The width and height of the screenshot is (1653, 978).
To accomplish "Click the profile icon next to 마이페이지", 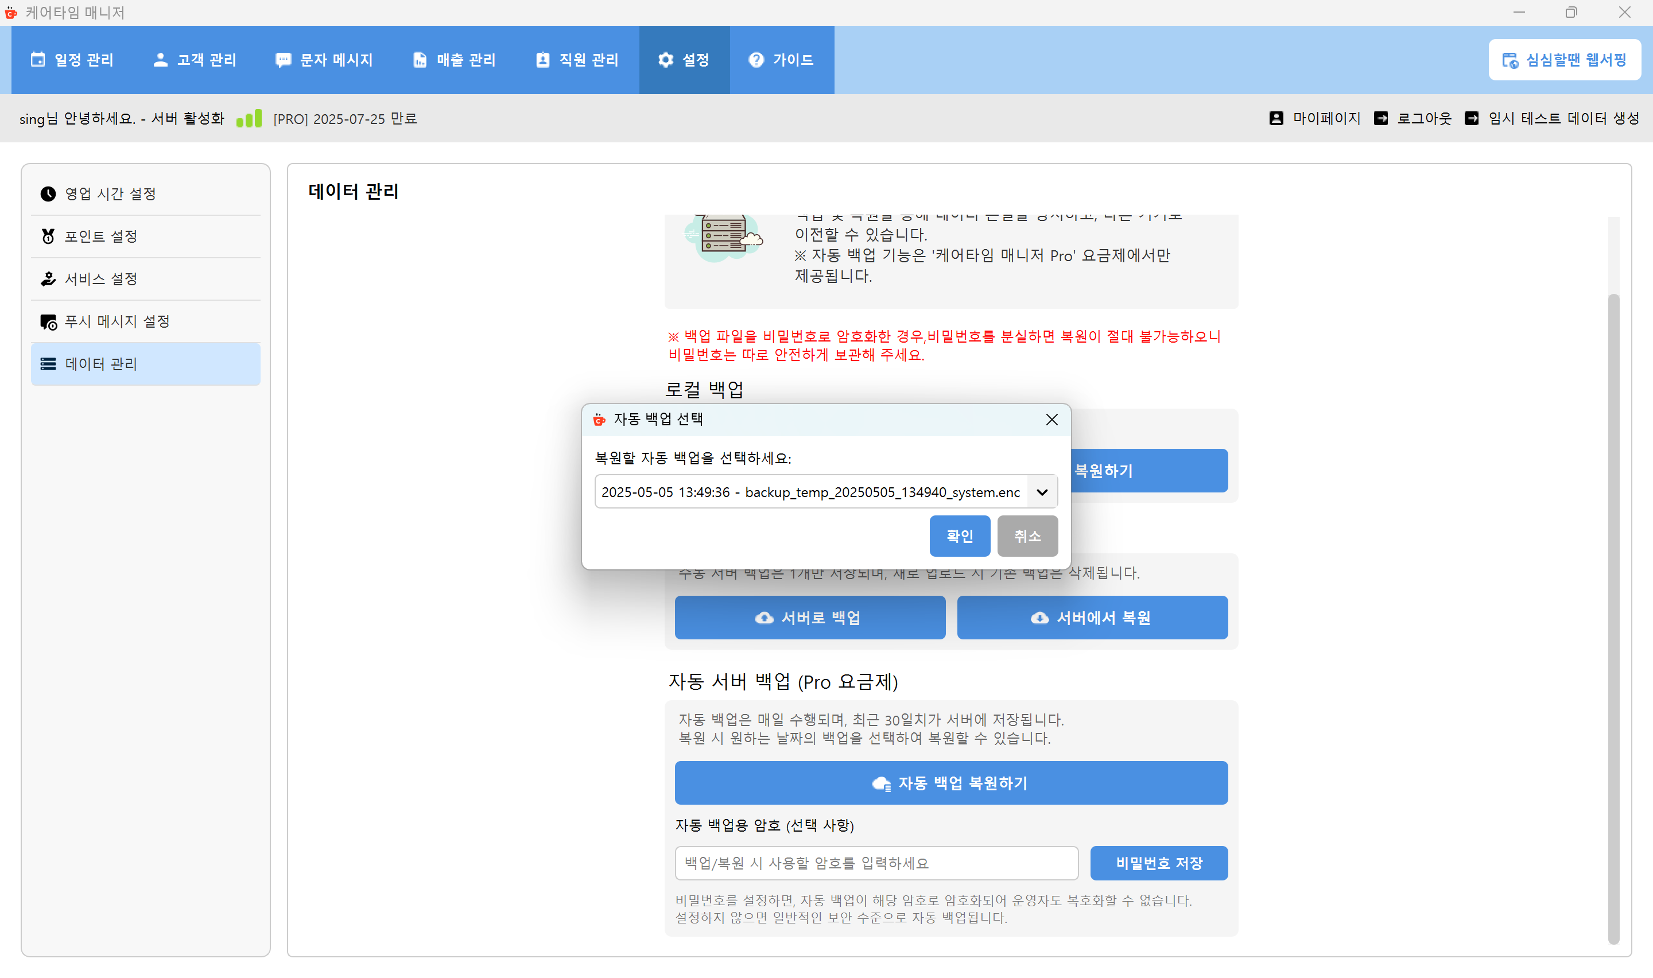I will coord(1276,119).
